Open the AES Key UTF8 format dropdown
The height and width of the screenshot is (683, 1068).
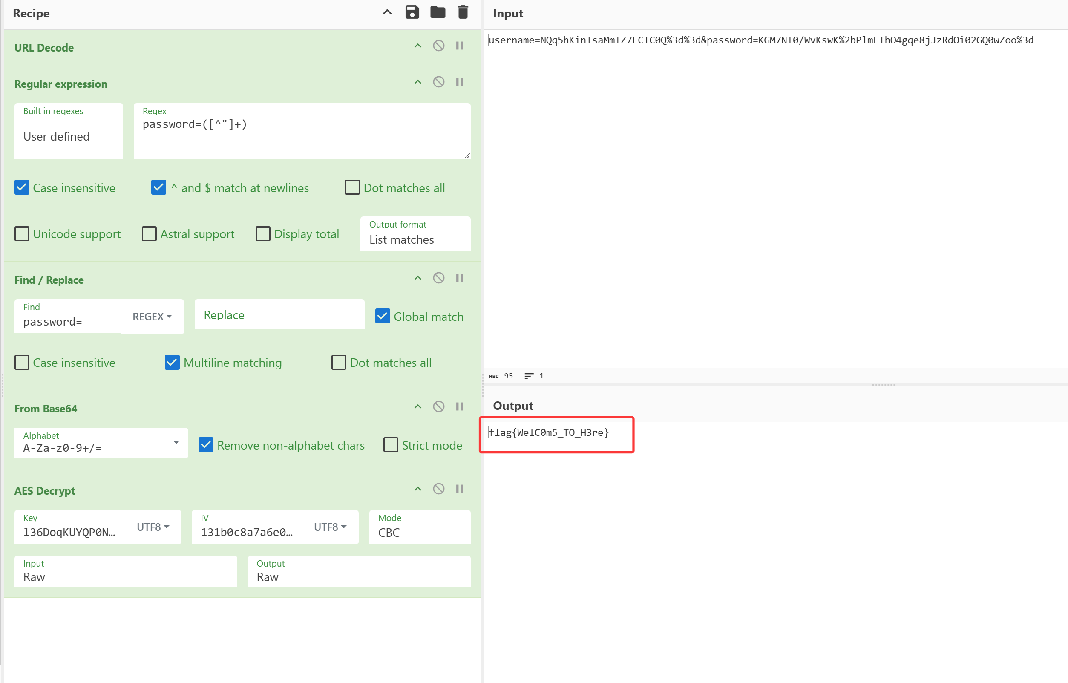point(153,527)
